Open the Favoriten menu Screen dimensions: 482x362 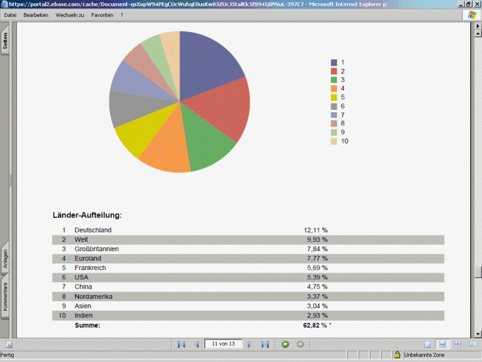[x=102, y=15]
